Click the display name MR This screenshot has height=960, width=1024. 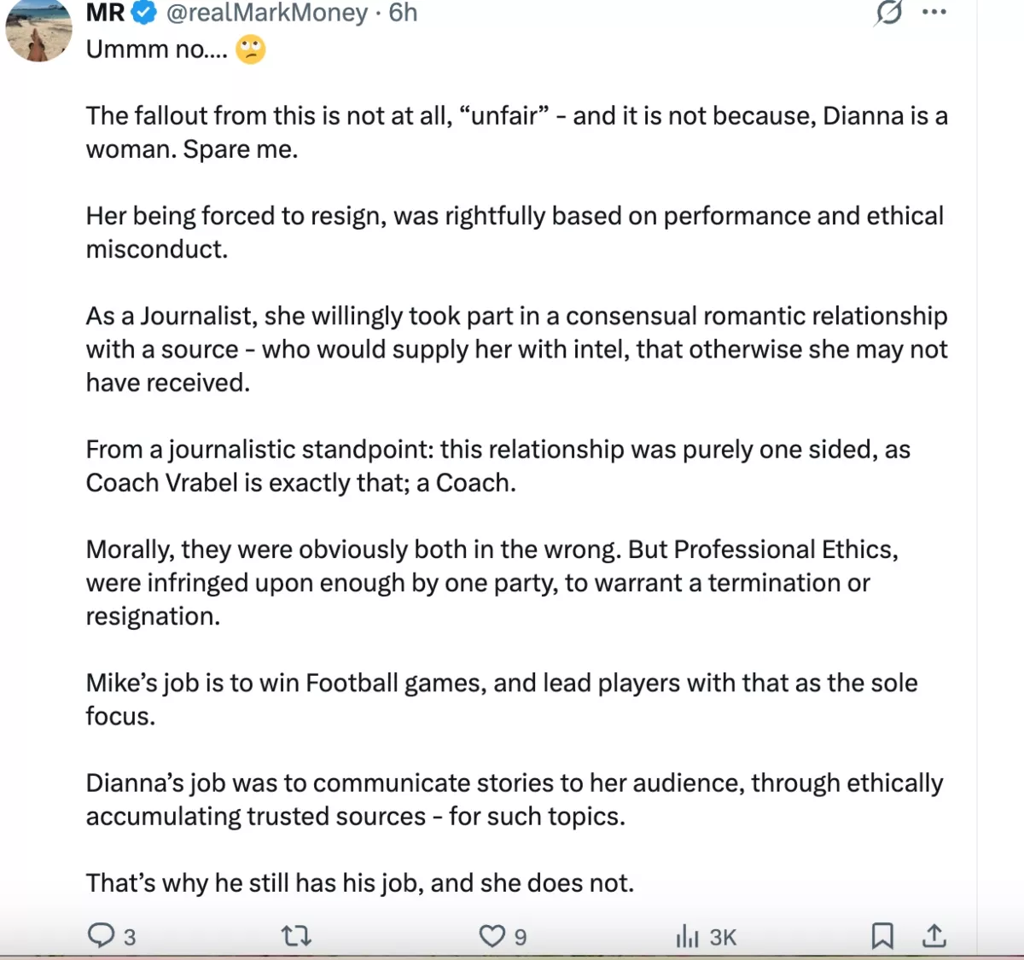[x=105, y=13]
